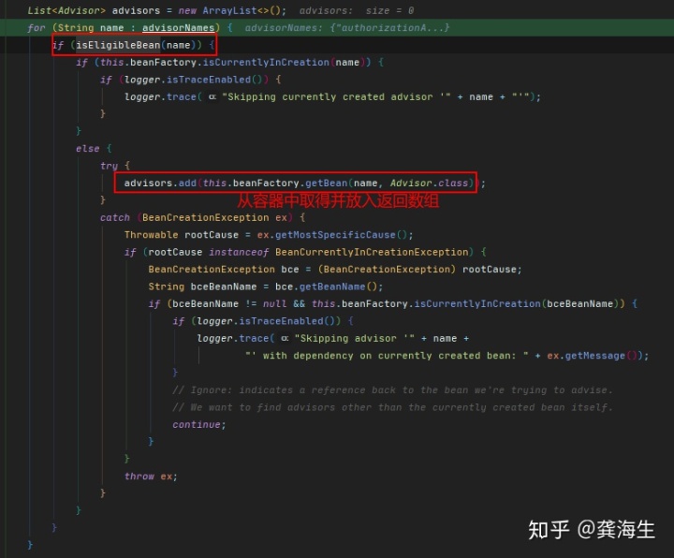Click the continue statement
The width and height of the screenshot is (674, 558).
pos(198,425)
